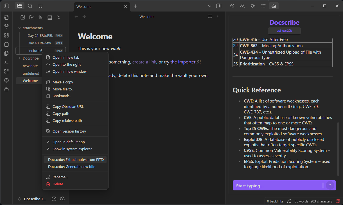Toggle reading view book icon
Viewport: 343px width, 205px height.
point(210,17)
